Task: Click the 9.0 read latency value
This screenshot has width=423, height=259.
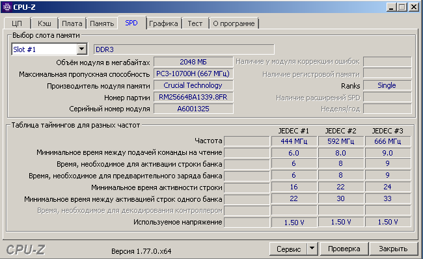Action: click(388, 153)
